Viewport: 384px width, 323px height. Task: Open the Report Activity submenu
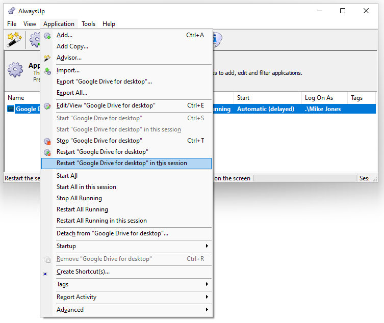pos(207,297)
